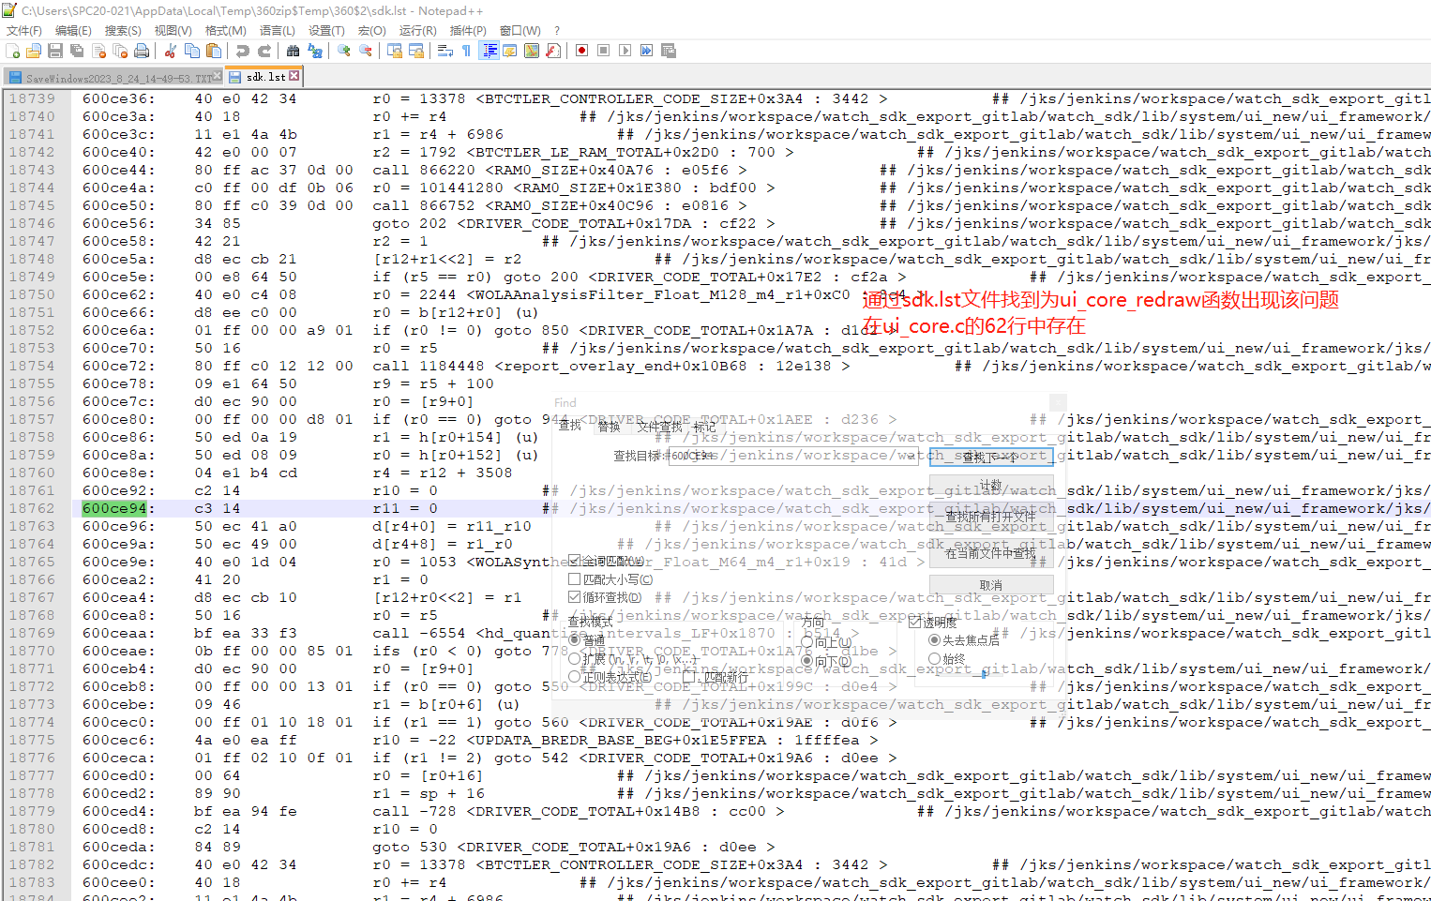Click the Paste clipboard icon
Image resolution: width=1431 pixels, height=901 pixels.
coord(214,51)
